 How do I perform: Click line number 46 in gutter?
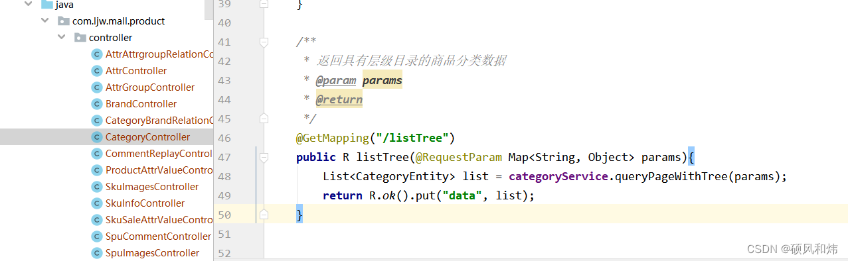224,138
